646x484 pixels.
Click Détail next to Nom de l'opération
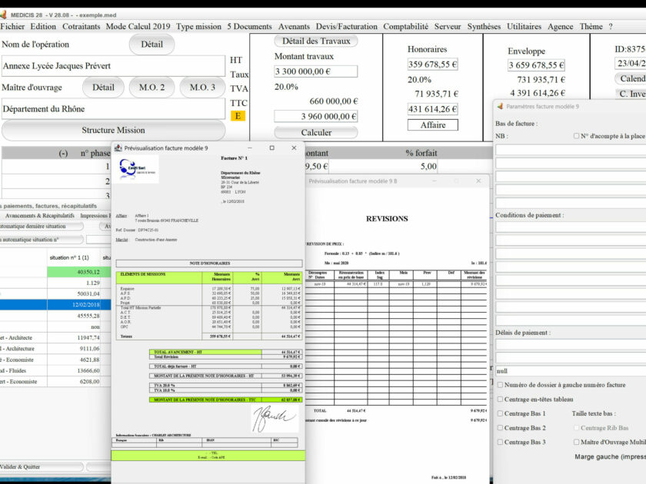tap(152, 45)
